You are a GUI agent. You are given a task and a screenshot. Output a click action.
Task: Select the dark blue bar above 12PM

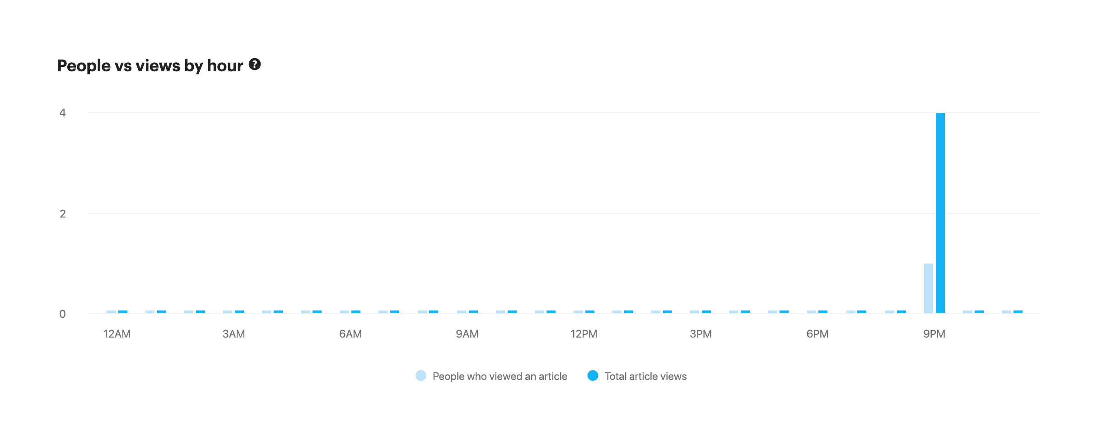click(590, 312)
